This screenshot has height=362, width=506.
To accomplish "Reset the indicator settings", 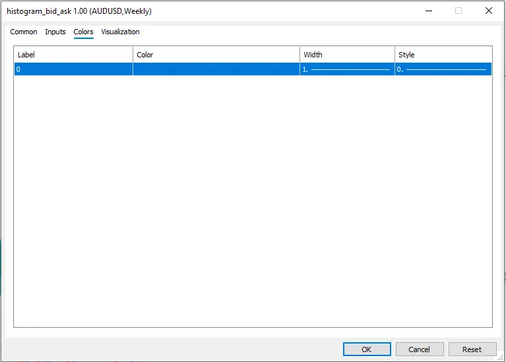I will coord(472,349).
